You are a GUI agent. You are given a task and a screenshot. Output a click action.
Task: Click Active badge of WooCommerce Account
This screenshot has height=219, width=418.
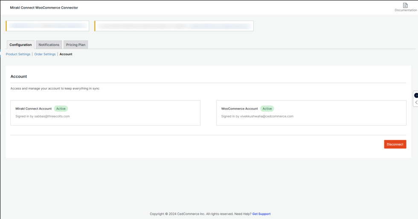pyautogui.click(x=267, y=109)
